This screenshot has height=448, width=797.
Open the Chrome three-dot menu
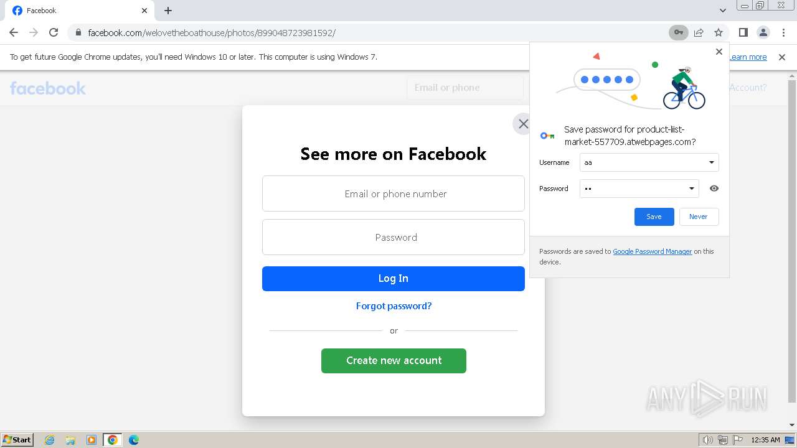click(x=783, y=32)
